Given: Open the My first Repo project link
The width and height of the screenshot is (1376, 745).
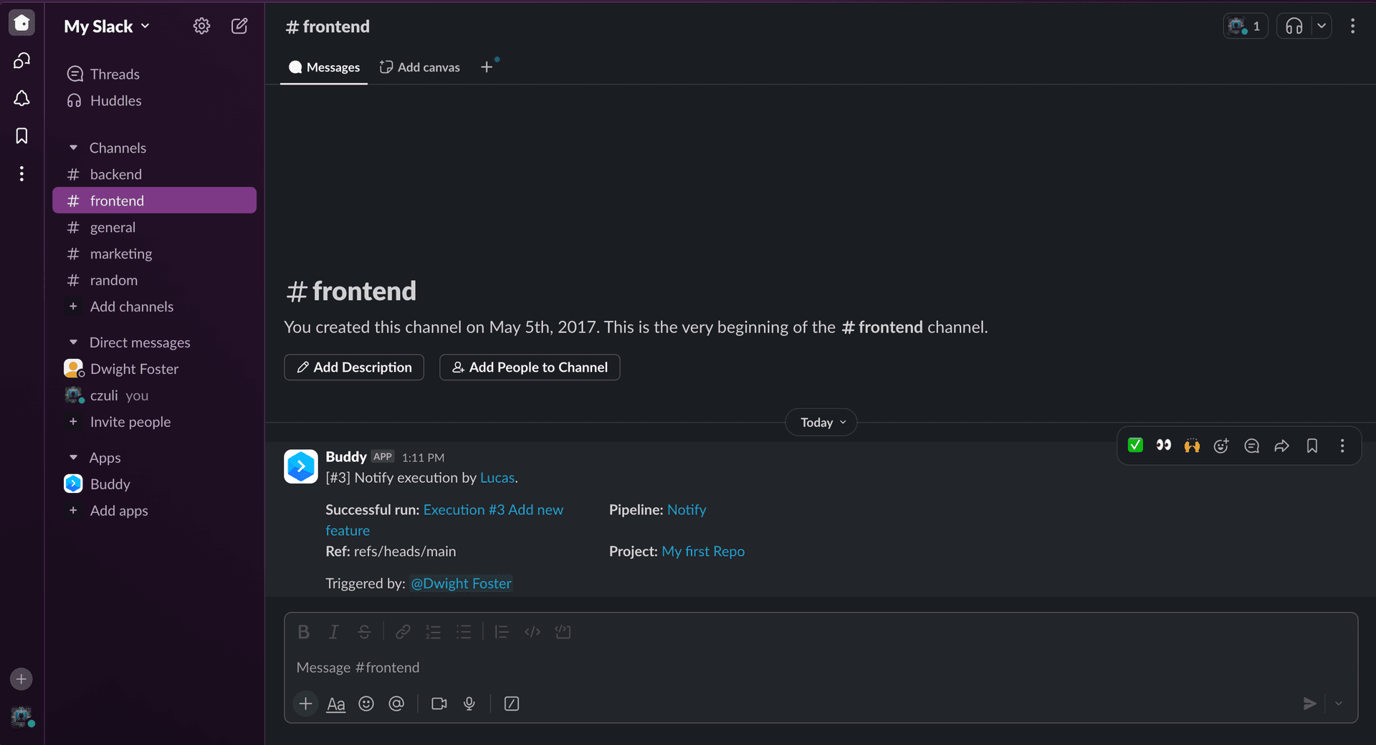Looking at the screenshot, I should pyautogui.click(x=702, y=552).
